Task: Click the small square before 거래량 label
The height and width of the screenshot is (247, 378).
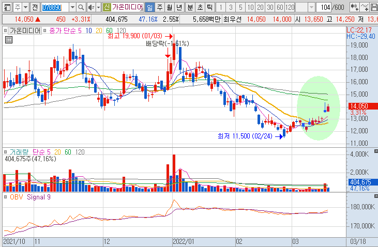Action: click(x=5, y=152)
